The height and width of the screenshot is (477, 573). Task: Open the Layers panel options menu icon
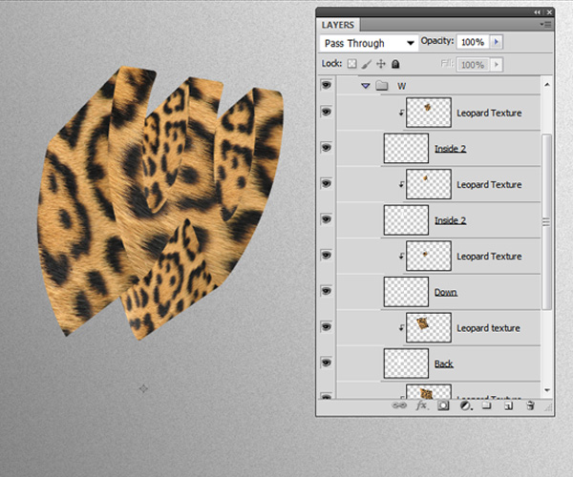click(545, 25)
